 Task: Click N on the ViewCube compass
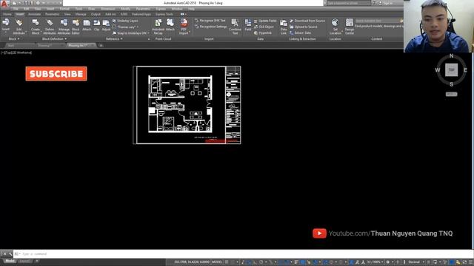(x=451, y=56)
